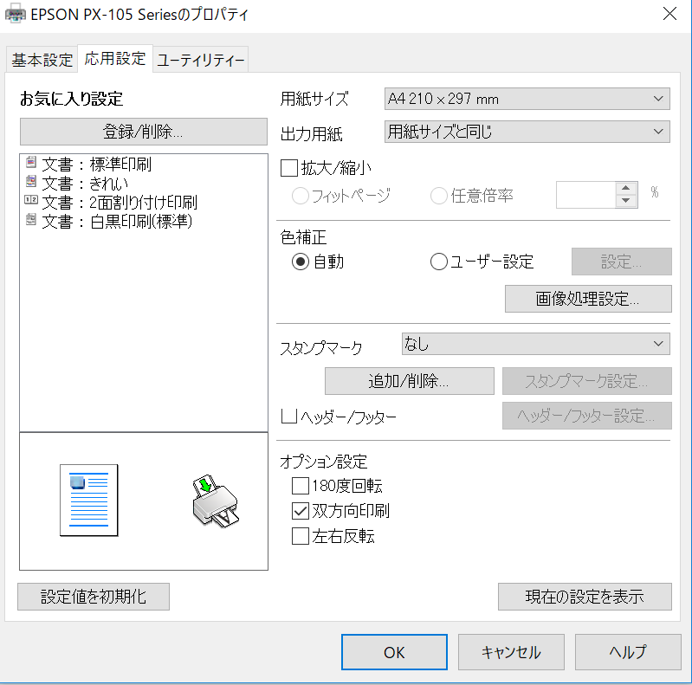Click the 登録/削除 button

144,132
